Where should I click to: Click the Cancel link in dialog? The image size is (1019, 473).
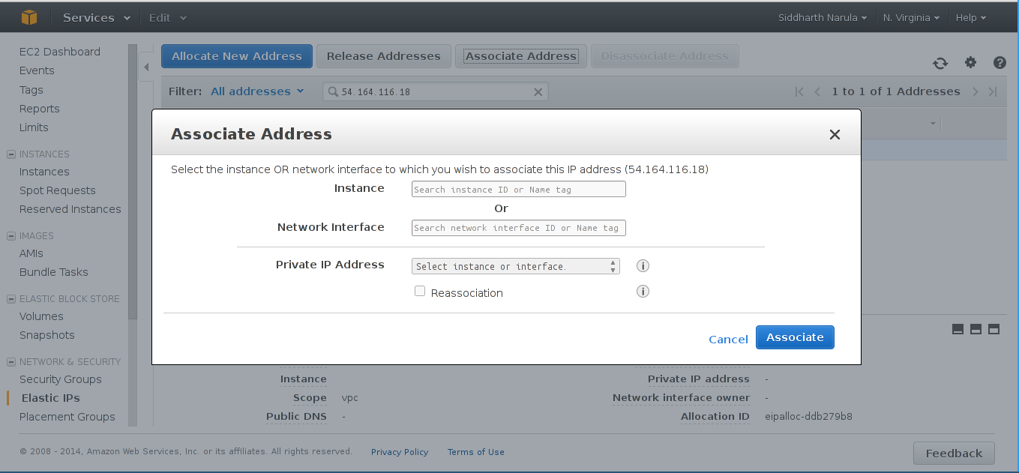728,340
